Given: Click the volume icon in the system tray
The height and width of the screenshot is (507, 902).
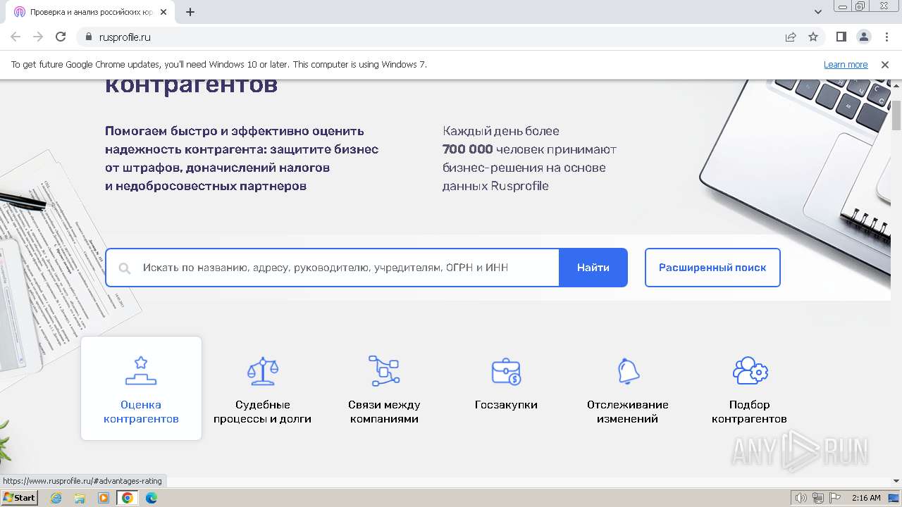Looking at the screenshot, I should tap(801, 498).
